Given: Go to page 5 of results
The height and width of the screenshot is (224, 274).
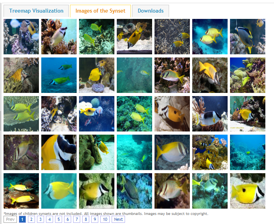Looking at the screenshot, I should (59, 219).
